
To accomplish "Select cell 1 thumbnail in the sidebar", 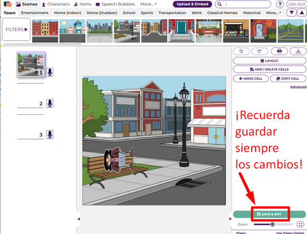I will click(31, 64).
